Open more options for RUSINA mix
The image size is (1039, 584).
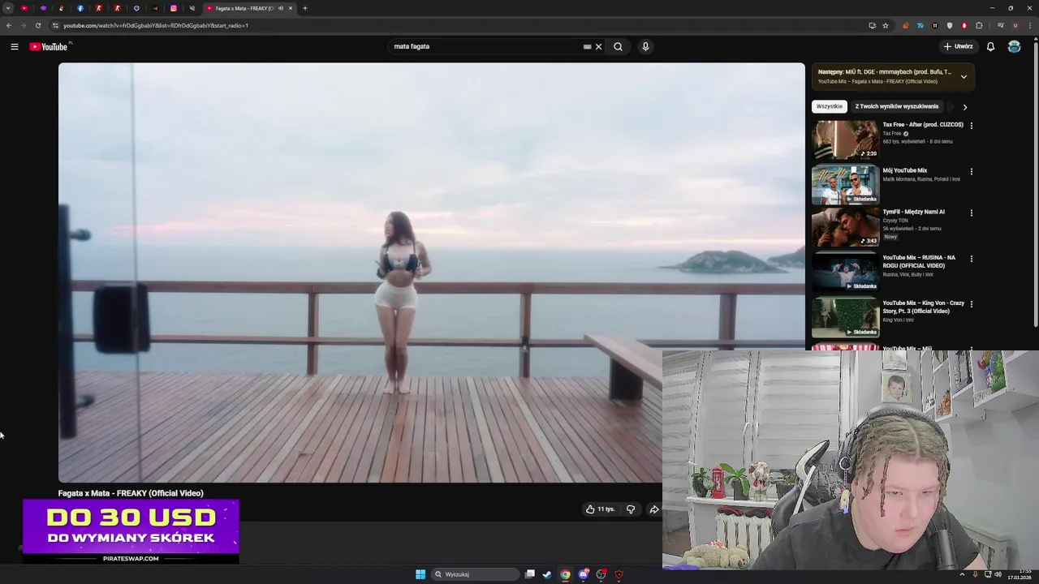(x=971, y=259)
